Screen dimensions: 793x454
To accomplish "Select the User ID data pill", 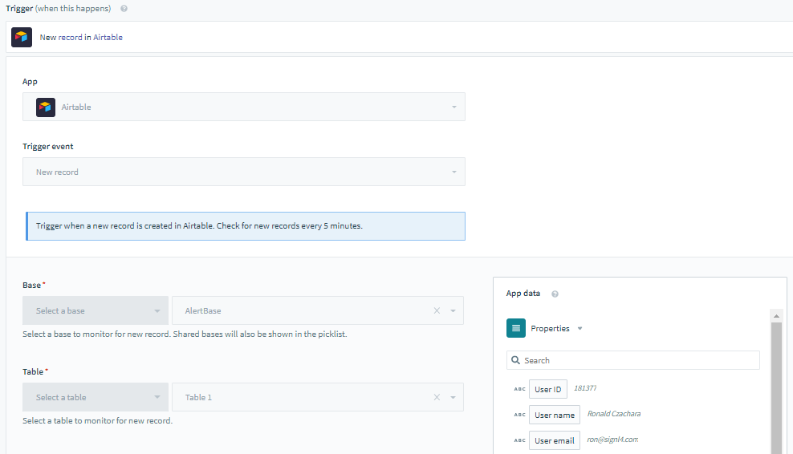I will click(x=548, y=389).
